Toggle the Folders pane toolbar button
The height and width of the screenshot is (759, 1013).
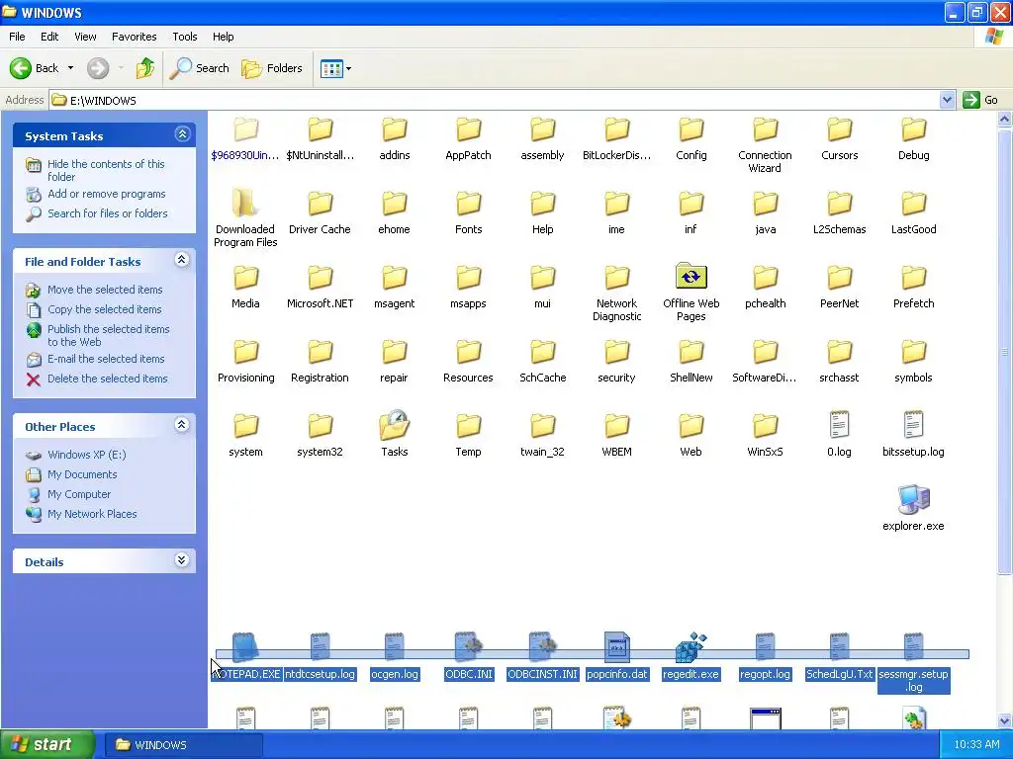pos(272,68)
